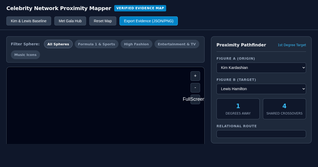Filter by Music Icons sphere
The height and width of the screenshot is (167, 318).
[25, 55]
